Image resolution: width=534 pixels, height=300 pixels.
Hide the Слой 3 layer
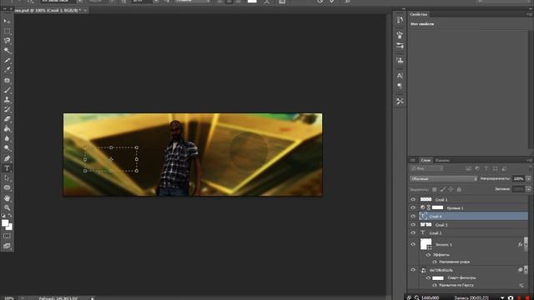point(413,224)
